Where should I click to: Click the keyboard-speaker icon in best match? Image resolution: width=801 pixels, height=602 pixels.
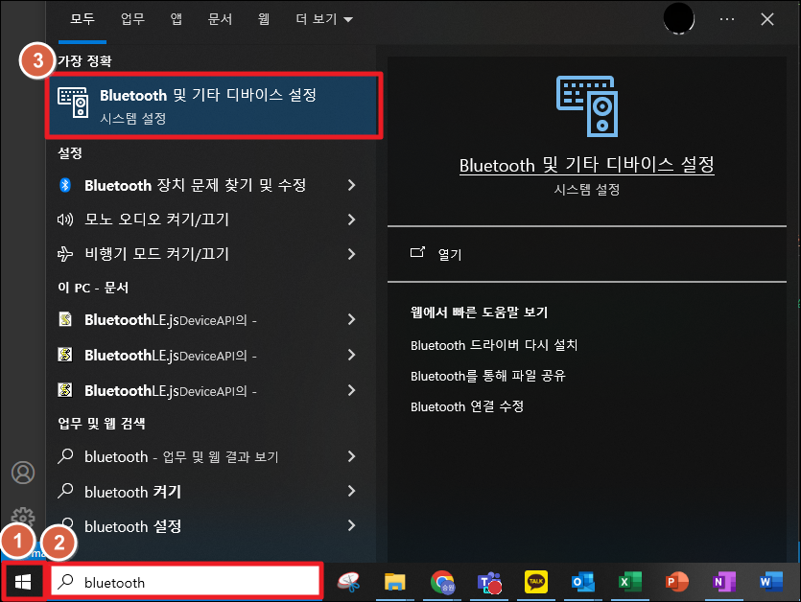pyautogui.click(x=73, y=103)
